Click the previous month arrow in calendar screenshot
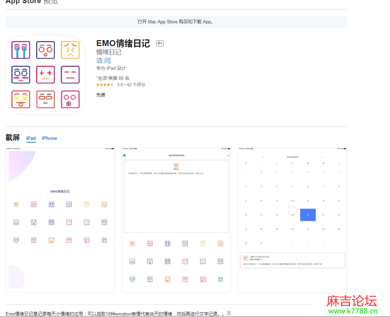The image size is (390, 317). coord(263,157)
